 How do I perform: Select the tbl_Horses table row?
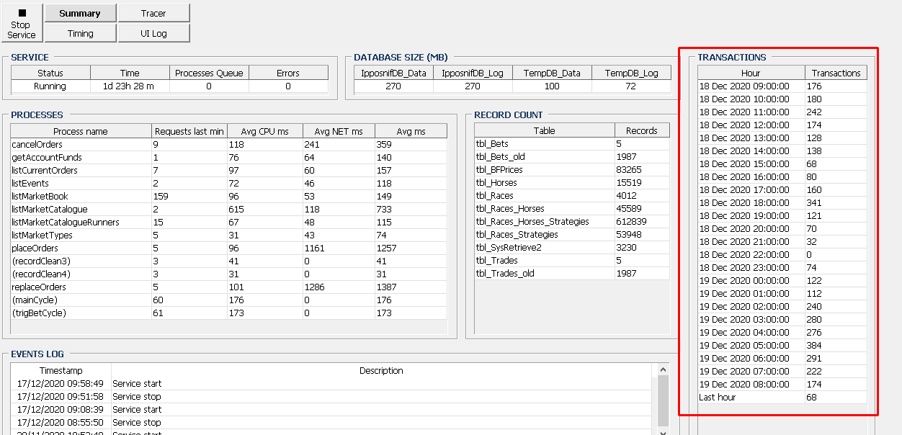[x=572, y=183]
